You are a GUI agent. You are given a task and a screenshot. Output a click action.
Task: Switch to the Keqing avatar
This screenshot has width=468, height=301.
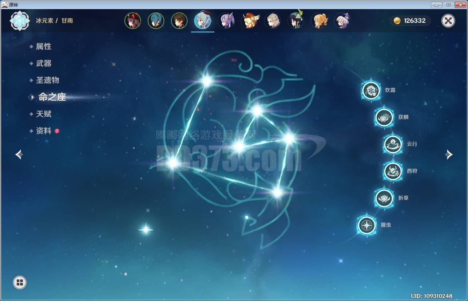click(226, 21)
